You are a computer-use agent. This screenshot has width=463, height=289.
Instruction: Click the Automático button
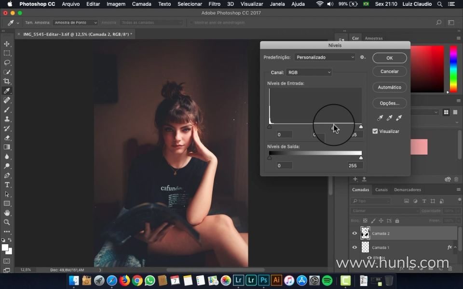389,87
